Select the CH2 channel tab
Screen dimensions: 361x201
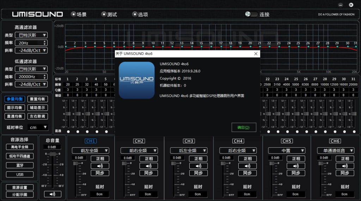139,141
